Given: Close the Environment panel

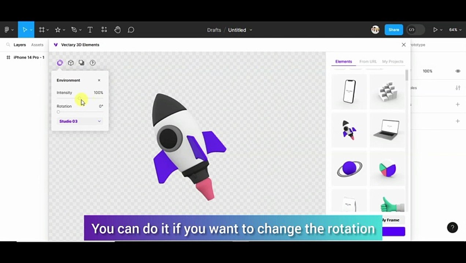Looking at the screenshot, I should tap(99, 80).
